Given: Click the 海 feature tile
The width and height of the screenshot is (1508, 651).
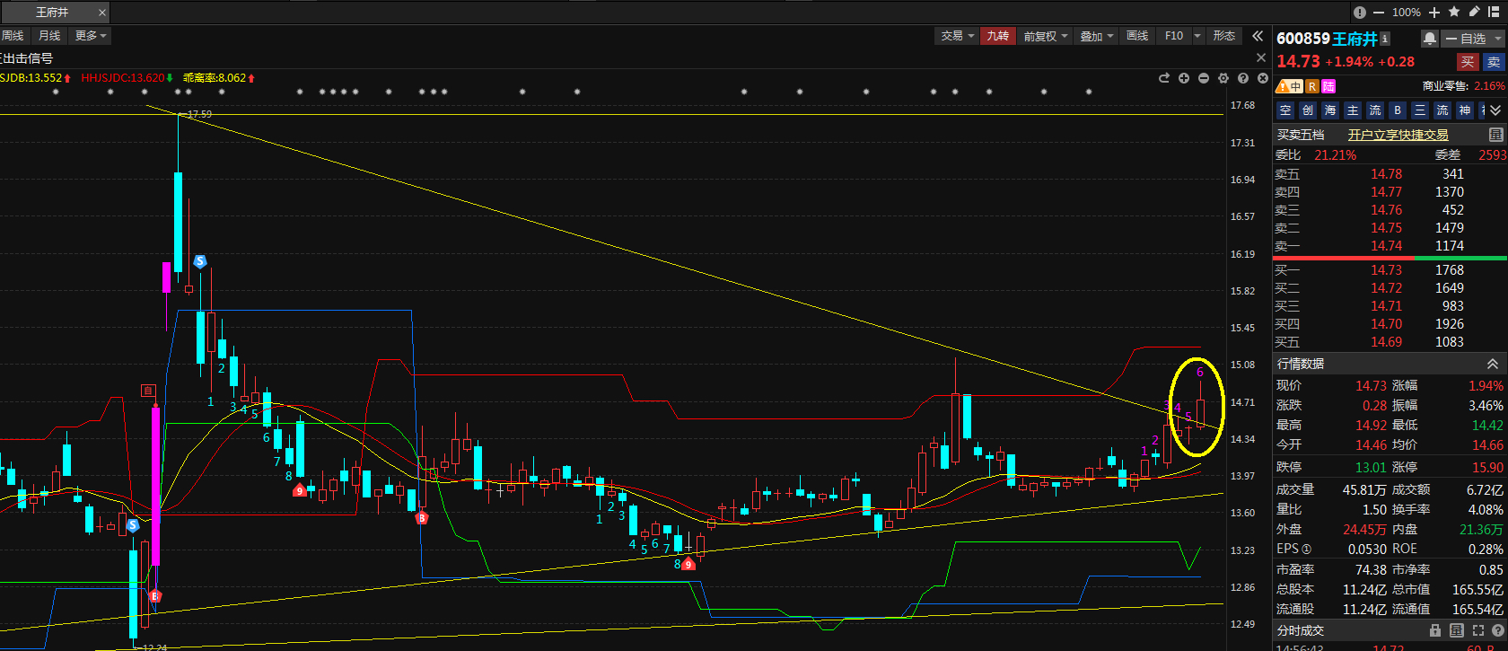Looking at the screenshot, I should pyautogui.click(x=1330, y=110).
